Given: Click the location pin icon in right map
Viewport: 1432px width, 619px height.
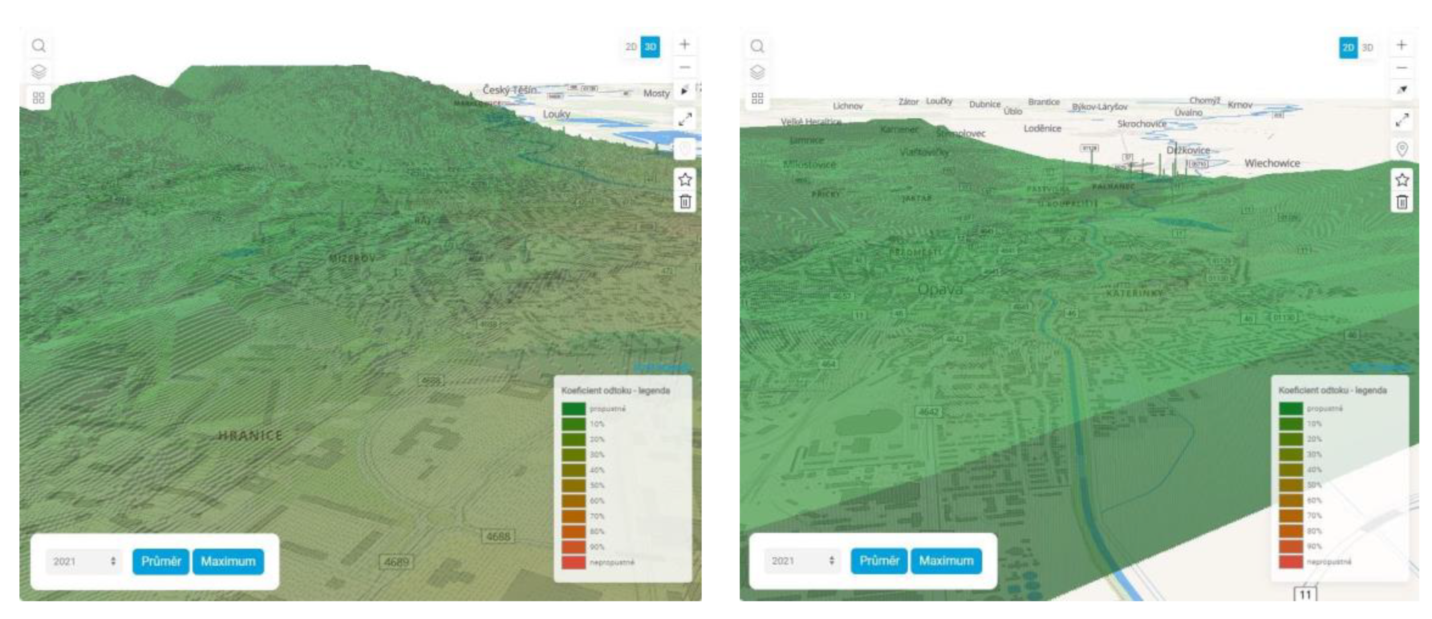Looking at the screenshot, I should coord(1402,149).
